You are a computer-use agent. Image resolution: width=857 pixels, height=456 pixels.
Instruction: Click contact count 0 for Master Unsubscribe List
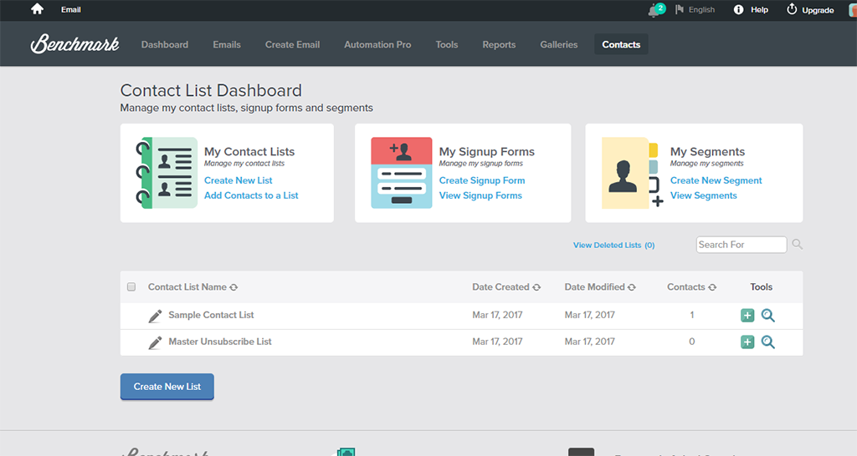click(692, 342)
